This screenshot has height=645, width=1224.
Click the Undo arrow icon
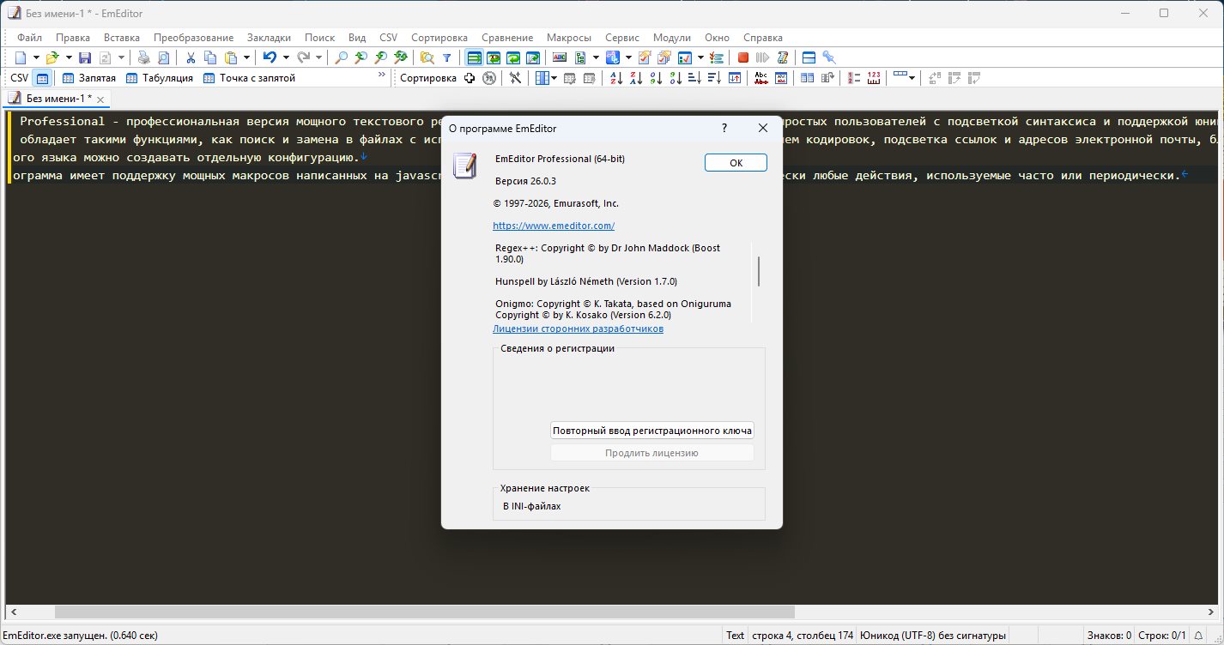click(x=270, y=57)
